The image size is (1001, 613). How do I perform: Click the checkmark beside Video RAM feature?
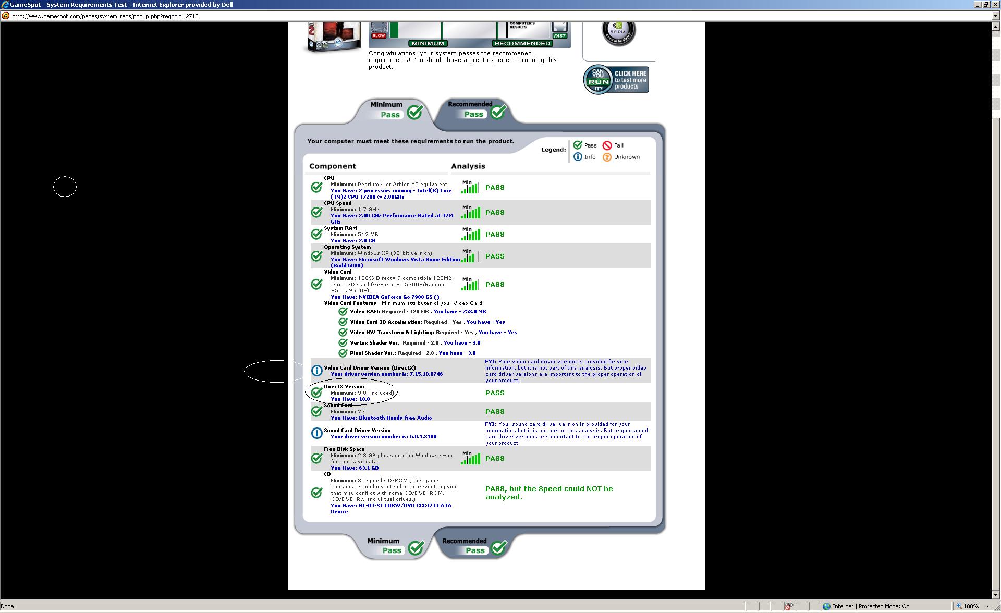pos(343,311)
